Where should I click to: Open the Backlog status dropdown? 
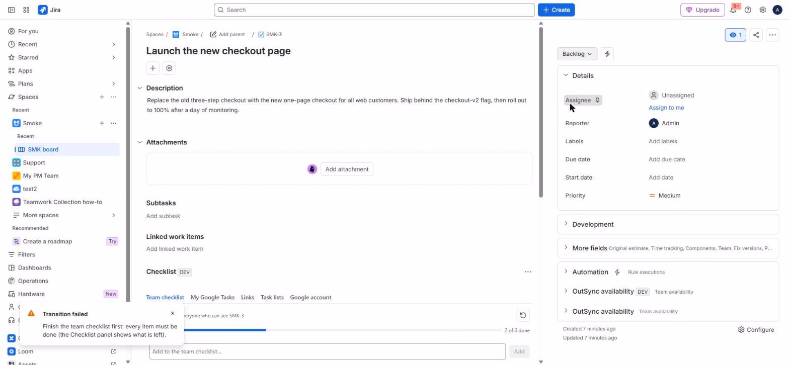[577, 54]
